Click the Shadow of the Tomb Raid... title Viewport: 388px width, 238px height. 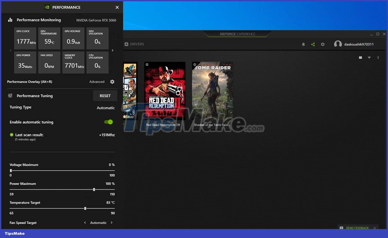(x=212, y=125)
